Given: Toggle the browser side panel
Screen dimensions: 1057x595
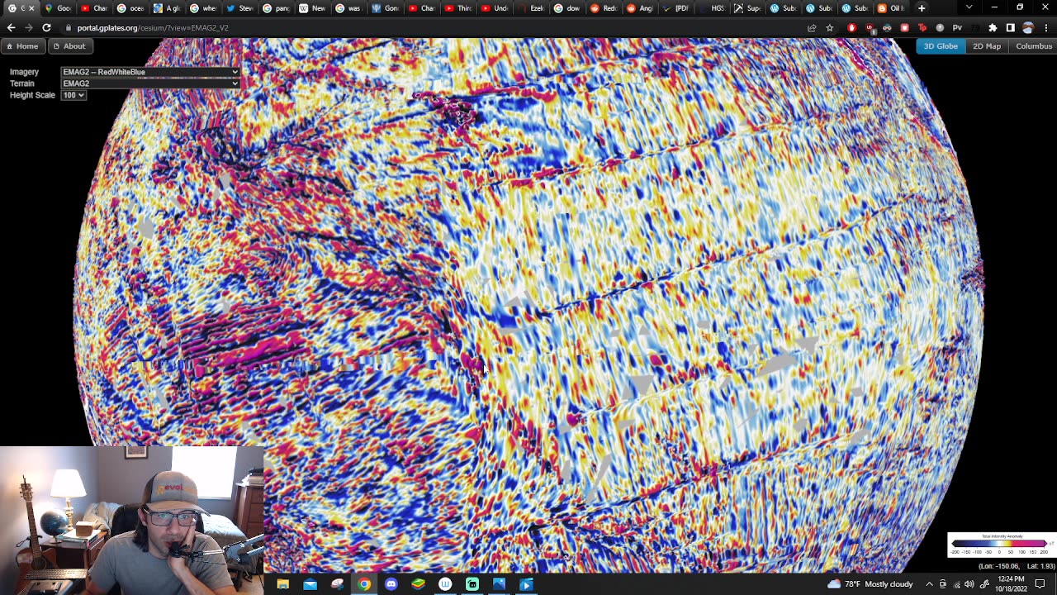Looking at the screenshot, I should [x=1010, y=28].
